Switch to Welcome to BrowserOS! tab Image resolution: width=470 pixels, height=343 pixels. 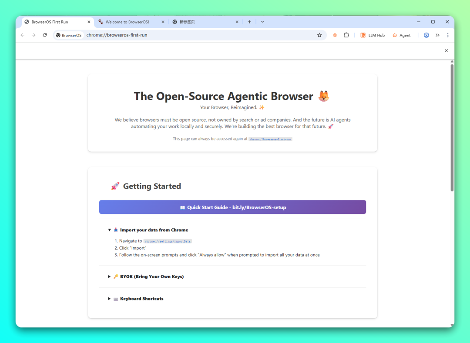pos(127,22)
